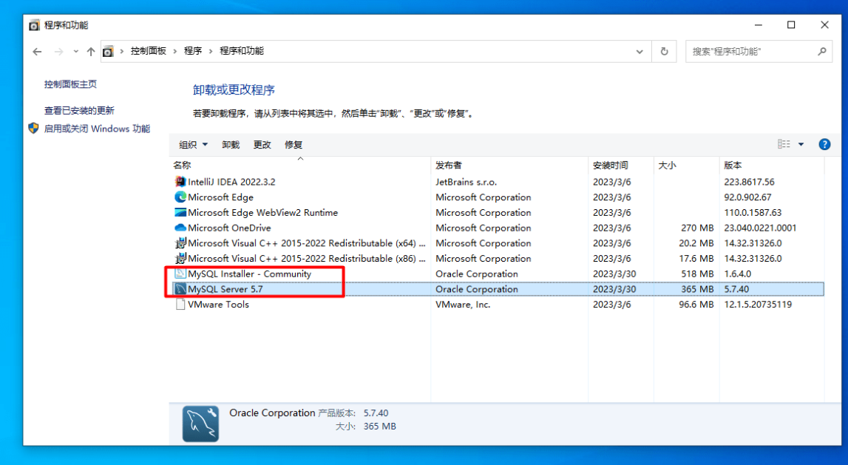
Task: Open help with the blue question icon
Action: click(824, 144)
